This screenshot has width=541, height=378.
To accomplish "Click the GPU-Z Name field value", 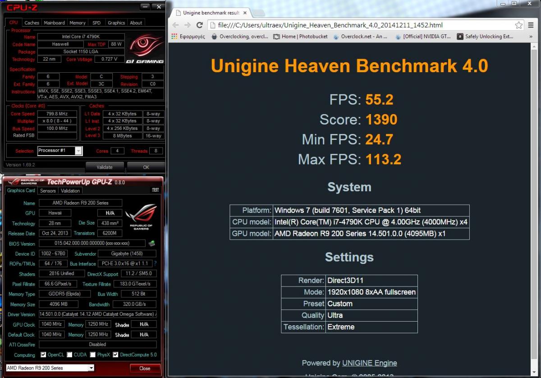I will coord(80,203).
